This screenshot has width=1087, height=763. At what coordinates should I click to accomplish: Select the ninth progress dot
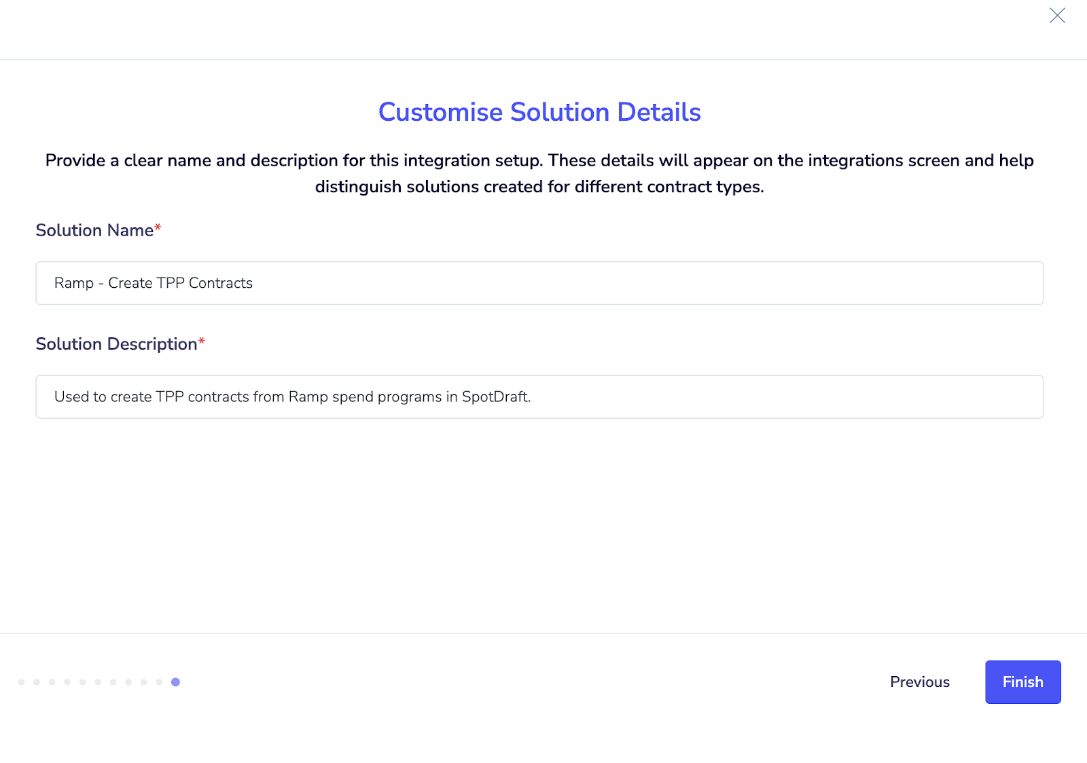tap(144, 682)
